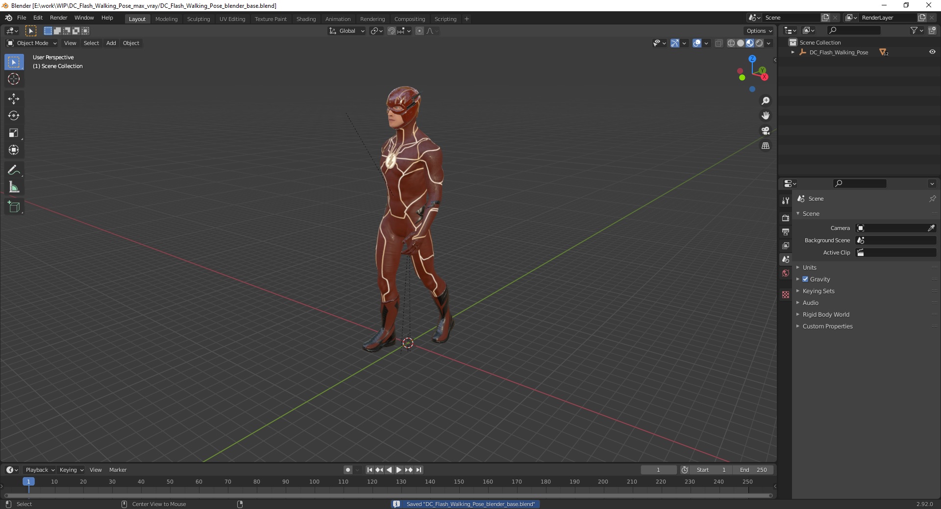
Task: Toggle viewport overlays display
Action: 697,43
